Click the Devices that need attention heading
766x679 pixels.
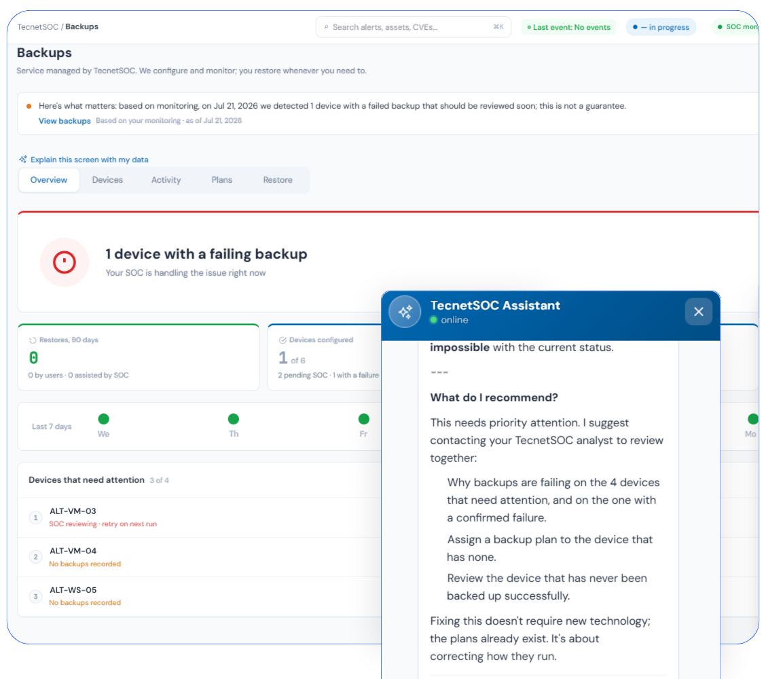[x=86, y=480]
